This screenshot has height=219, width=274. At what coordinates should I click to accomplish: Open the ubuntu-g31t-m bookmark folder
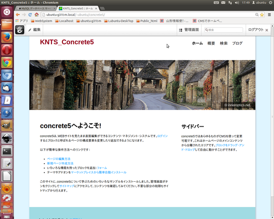(x=89, y=21)
